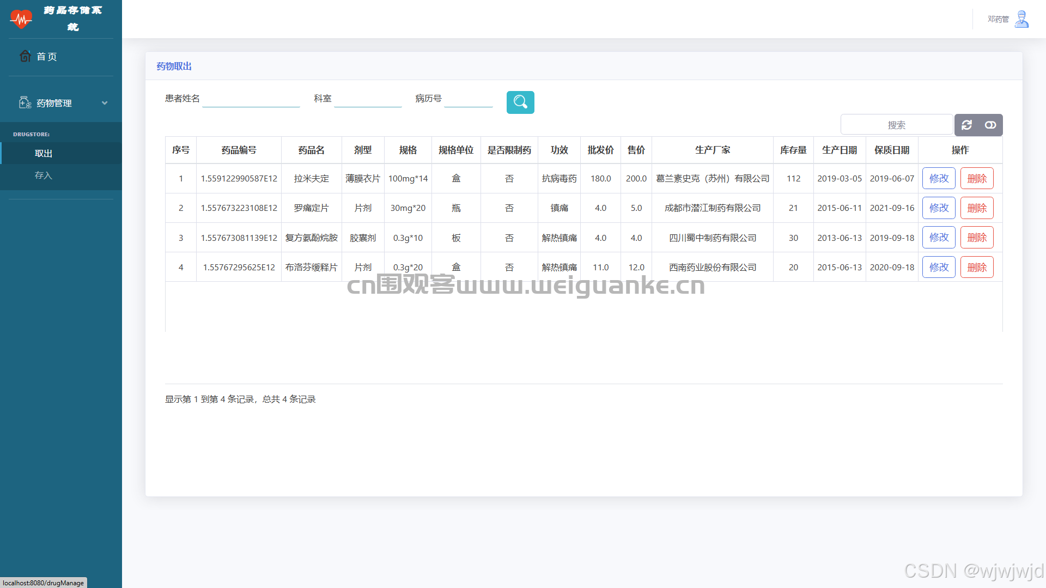Click the stock quantity 112 cell
Screen dimensions: 1046x588
click(793, 178)
